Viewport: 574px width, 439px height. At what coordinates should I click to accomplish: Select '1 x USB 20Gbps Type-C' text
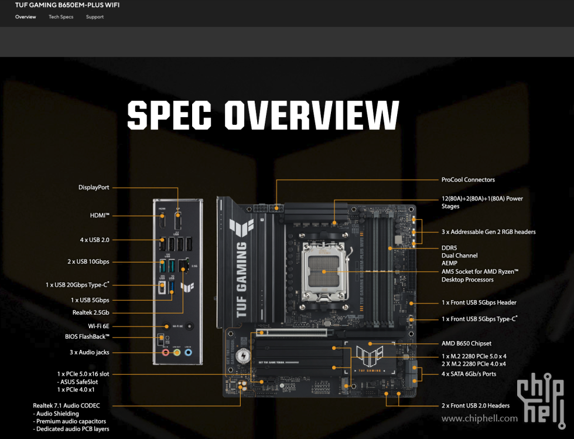[x=77, y=285]
